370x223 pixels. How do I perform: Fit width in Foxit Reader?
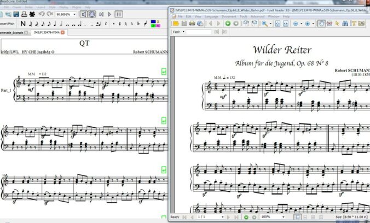tap(286, 24)
